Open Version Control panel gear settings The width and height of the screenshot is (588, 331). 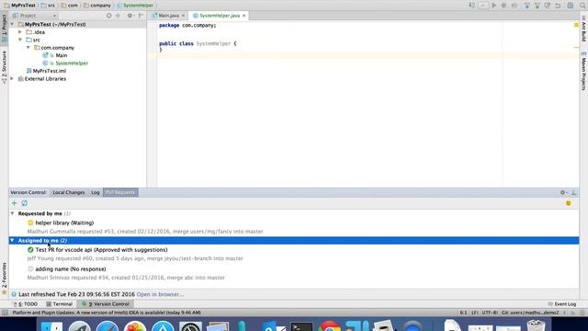click(x=563, y=192)
